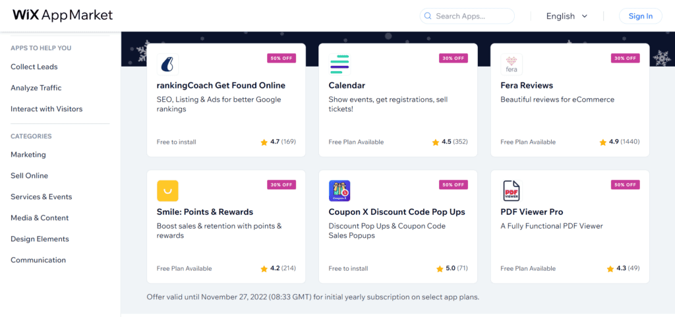This screenshot has height=317, width=675.
Task: Select the Sell Online category
Action: click(29, 175)
